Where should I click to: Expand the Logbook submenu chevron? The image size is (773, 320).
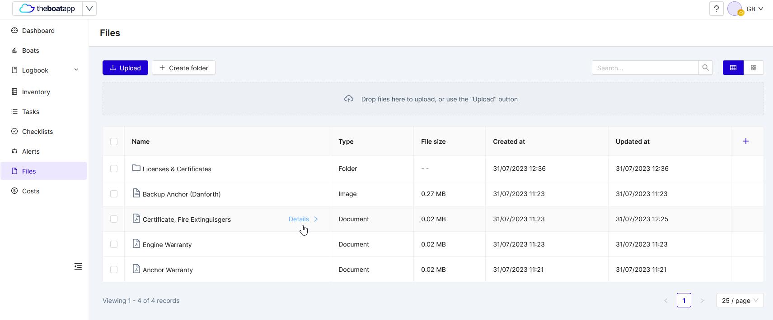[76, 70]
